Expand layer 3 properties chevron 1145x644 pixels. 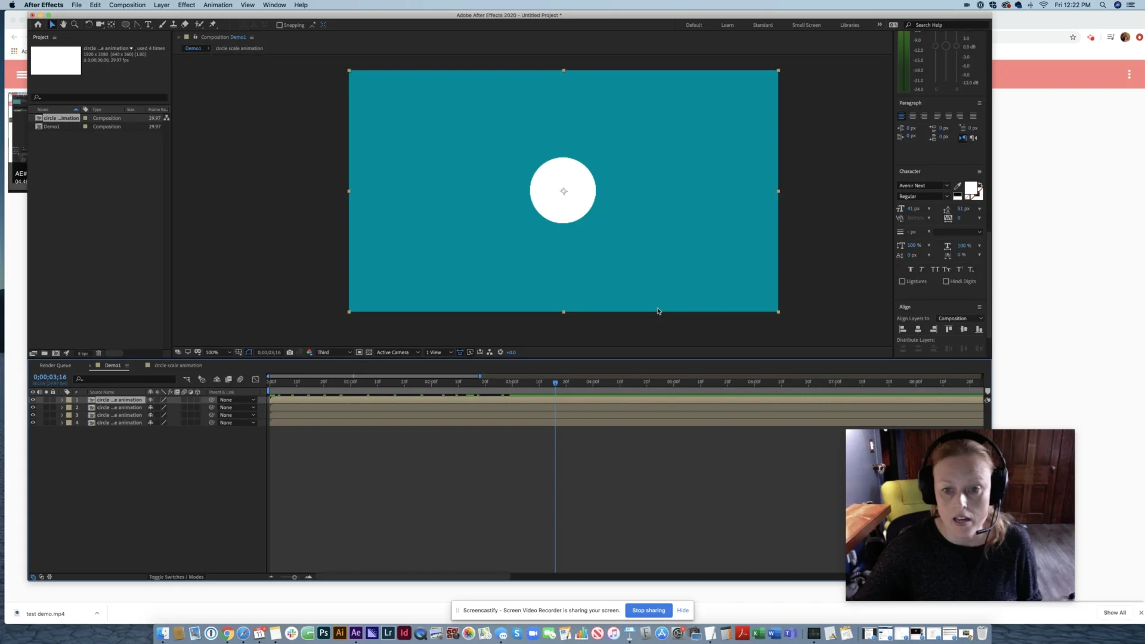point(61,415)
